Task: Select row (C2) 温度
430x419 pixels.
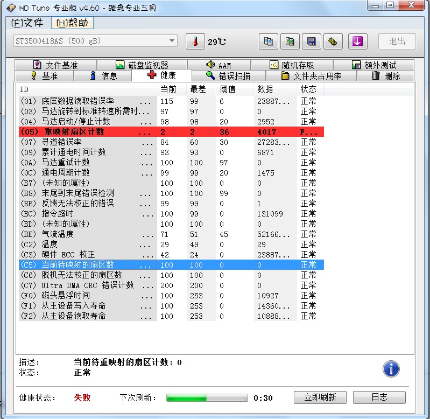Action: 171,245
